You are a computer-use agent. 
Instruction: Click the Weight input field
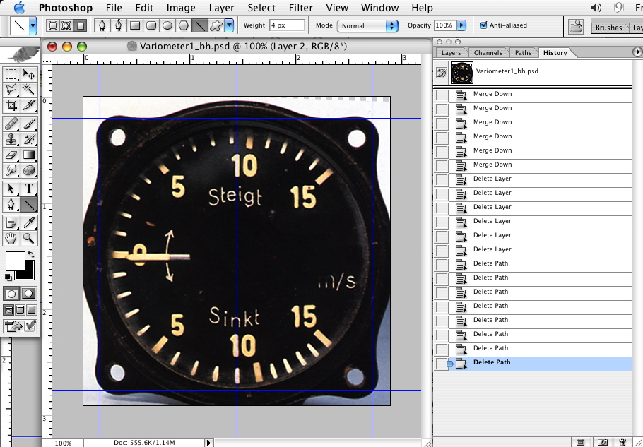pyautogui.click(x=287, y=25)
